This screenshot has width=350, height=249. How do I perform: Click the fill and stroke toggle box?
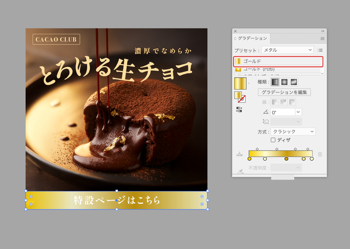pyautogui.click(x=240, y=97)
